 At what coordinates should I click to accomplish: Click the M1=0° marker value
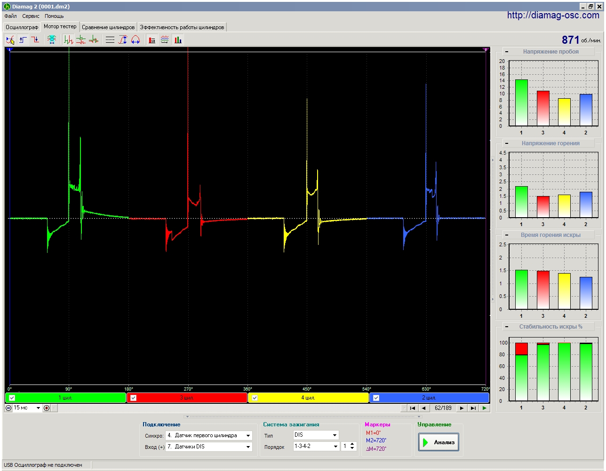(x=374, y=433)
